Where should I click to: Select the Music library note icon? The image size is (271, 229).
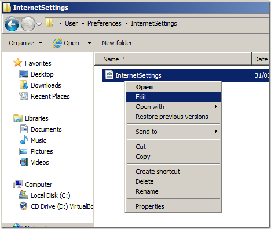pyautogui.click(x=24, y=140)
